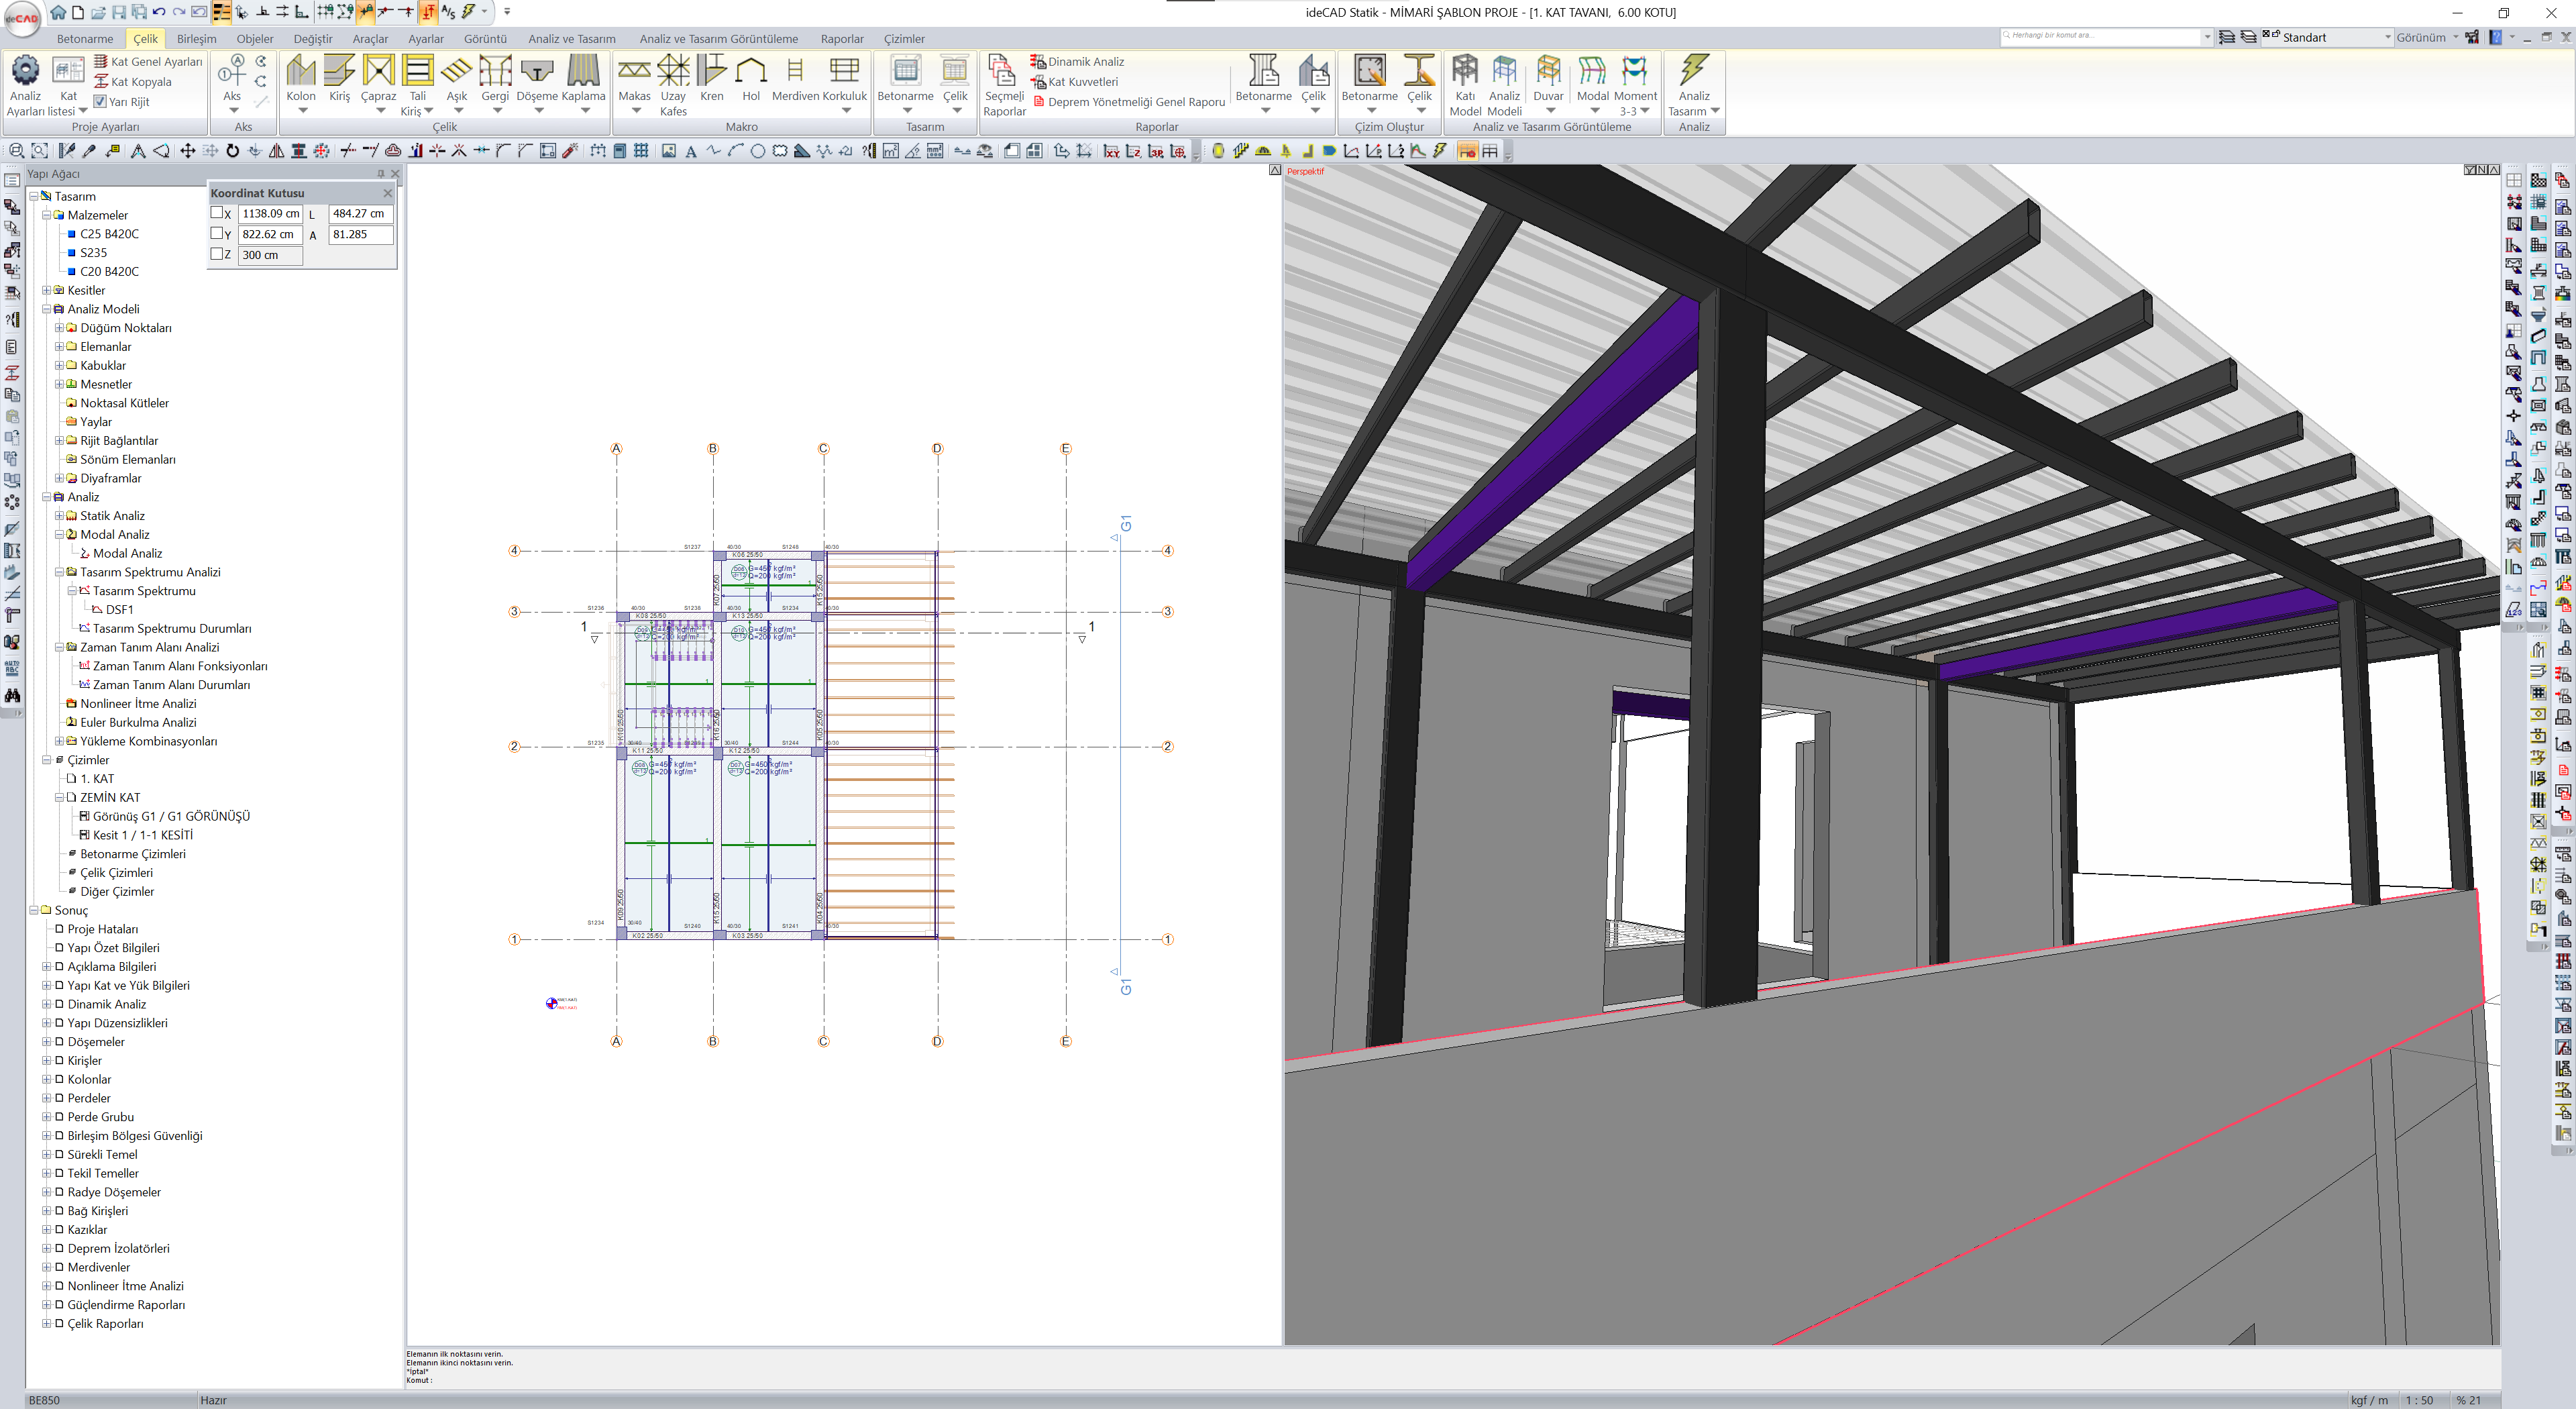Toggle the Yarı Rijit checkbox
This screenshot has width=2576, height=1409.
100,101
